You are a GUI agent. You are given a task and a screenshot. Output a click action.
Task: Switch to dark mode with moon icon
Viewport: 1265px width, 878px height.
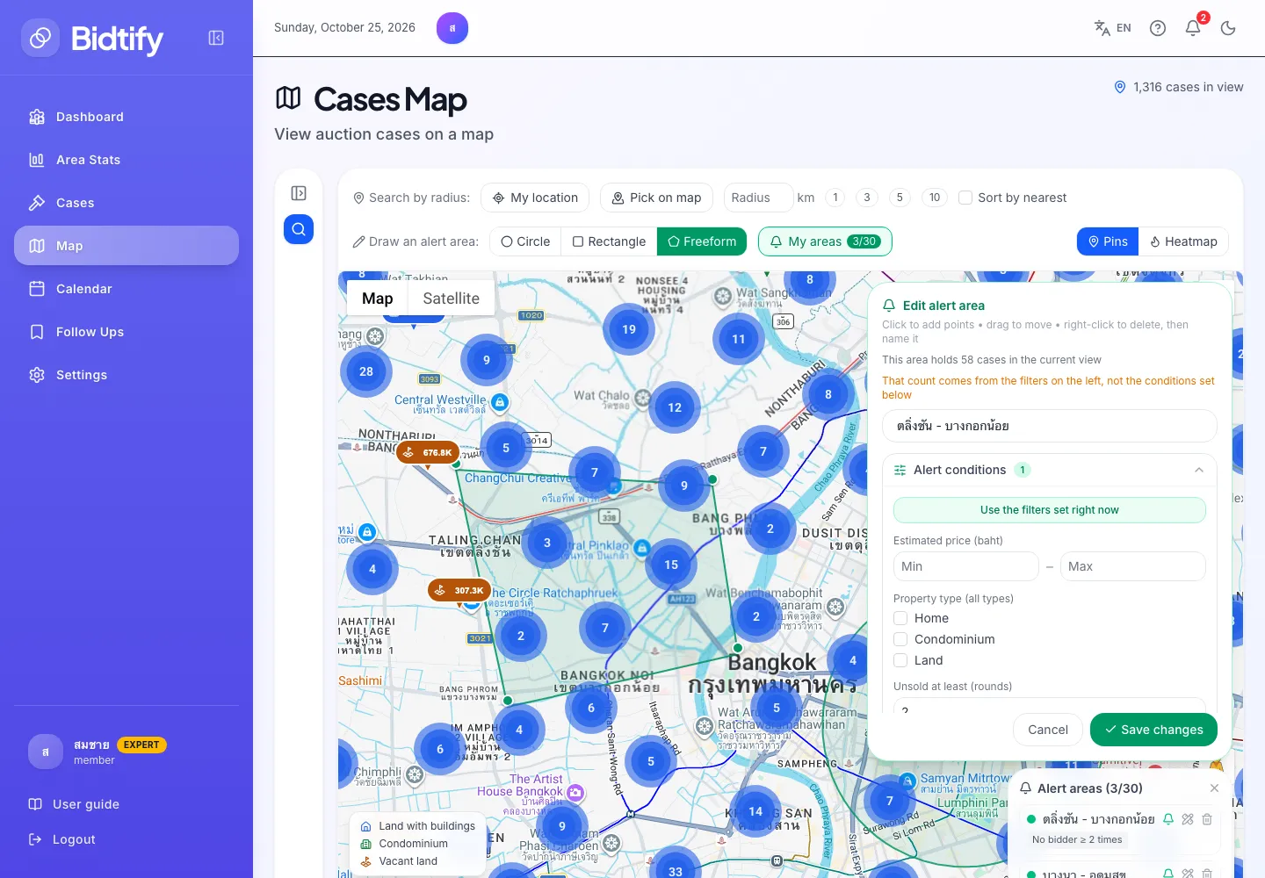(1228, 28)
